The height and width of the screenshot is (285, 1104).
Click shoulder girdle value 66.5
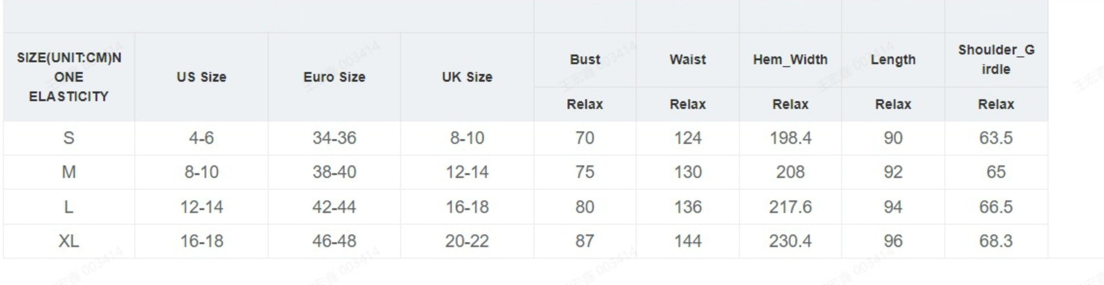996,207
